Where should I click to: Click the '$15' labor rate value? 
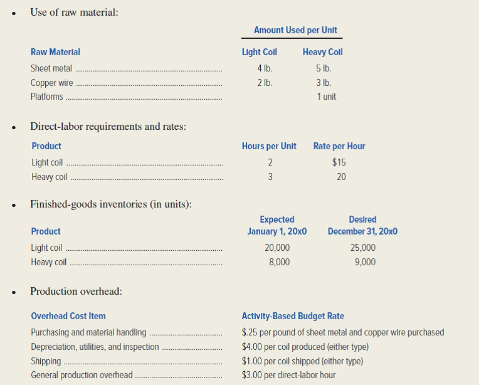[x=339, y=162]
